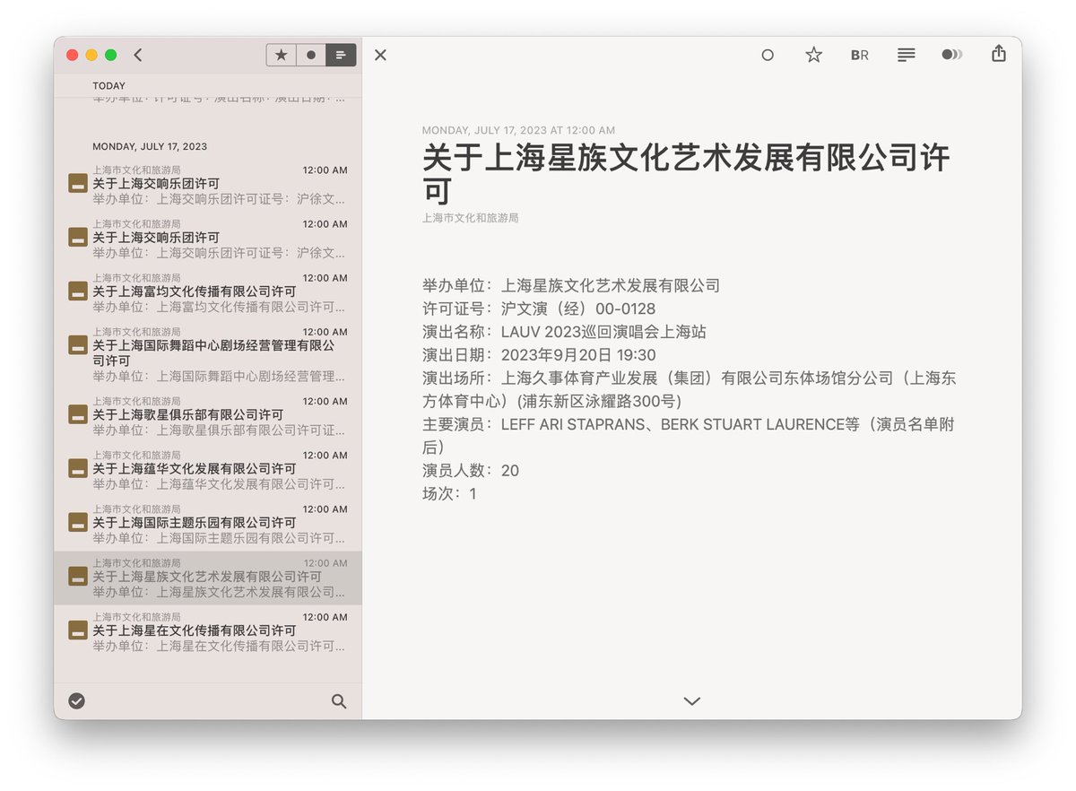The width and height of the screenshot is (1076, 791).
Task: Click the 举办单位 line in article body
Action: click(571, 286)
